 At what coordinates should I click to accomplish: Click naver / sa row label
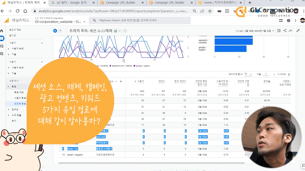(73, 149)
